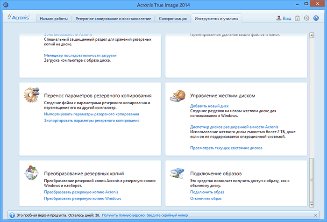Image resolution: width=327 pixels, height=222 pixels.
Task: Click the scrollbar down arrow
Action: [312, 205]
